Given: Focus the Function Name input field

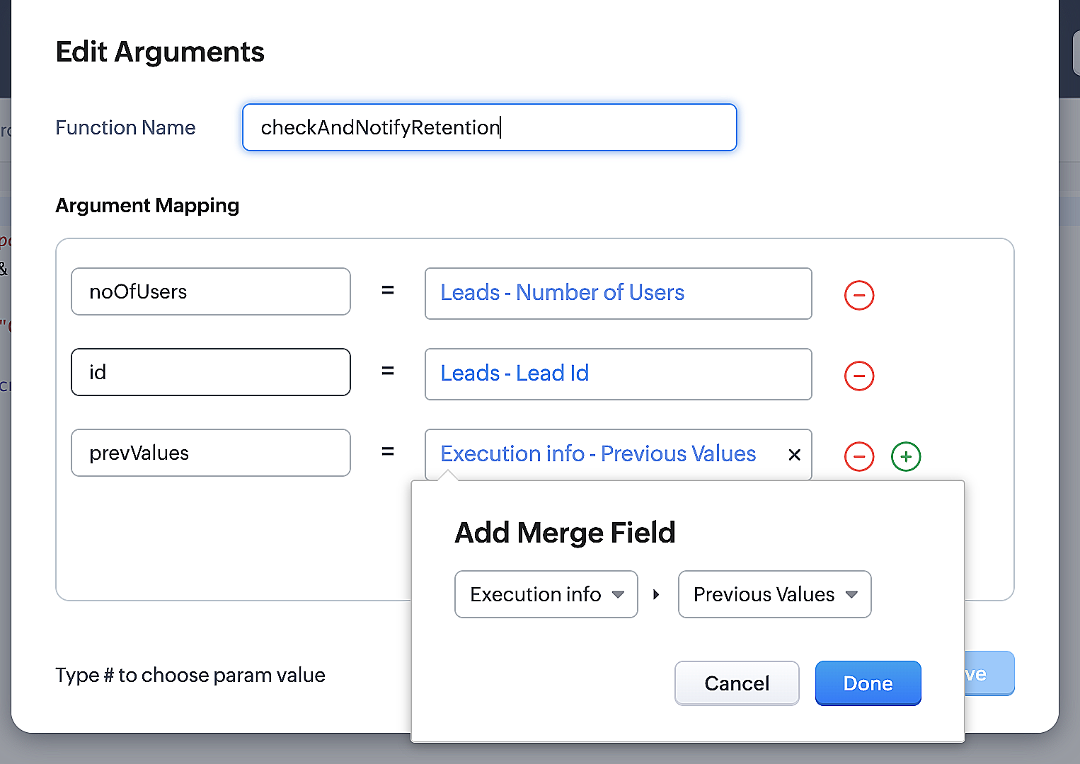Looking at the screenshot, I should pyautogui.click(x=489, y=127).
